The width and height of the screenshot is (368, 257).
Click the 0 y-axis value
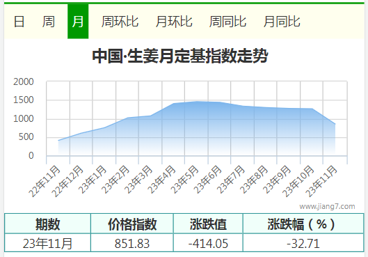[31, 156]
